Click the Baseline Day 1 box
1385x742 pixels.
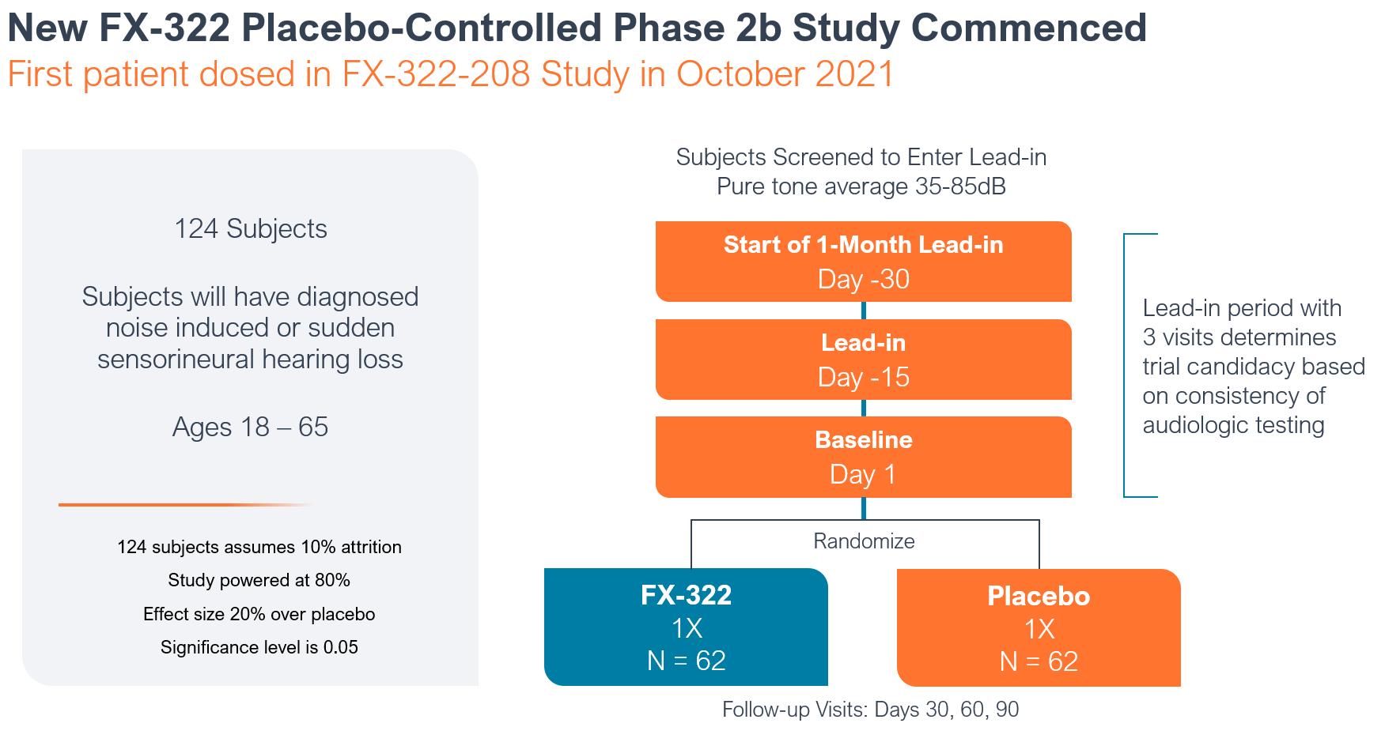pyautogui.click(x=863, y=457)
